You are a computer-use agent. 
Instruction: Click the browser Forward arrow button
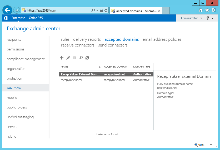pos(16,10)
